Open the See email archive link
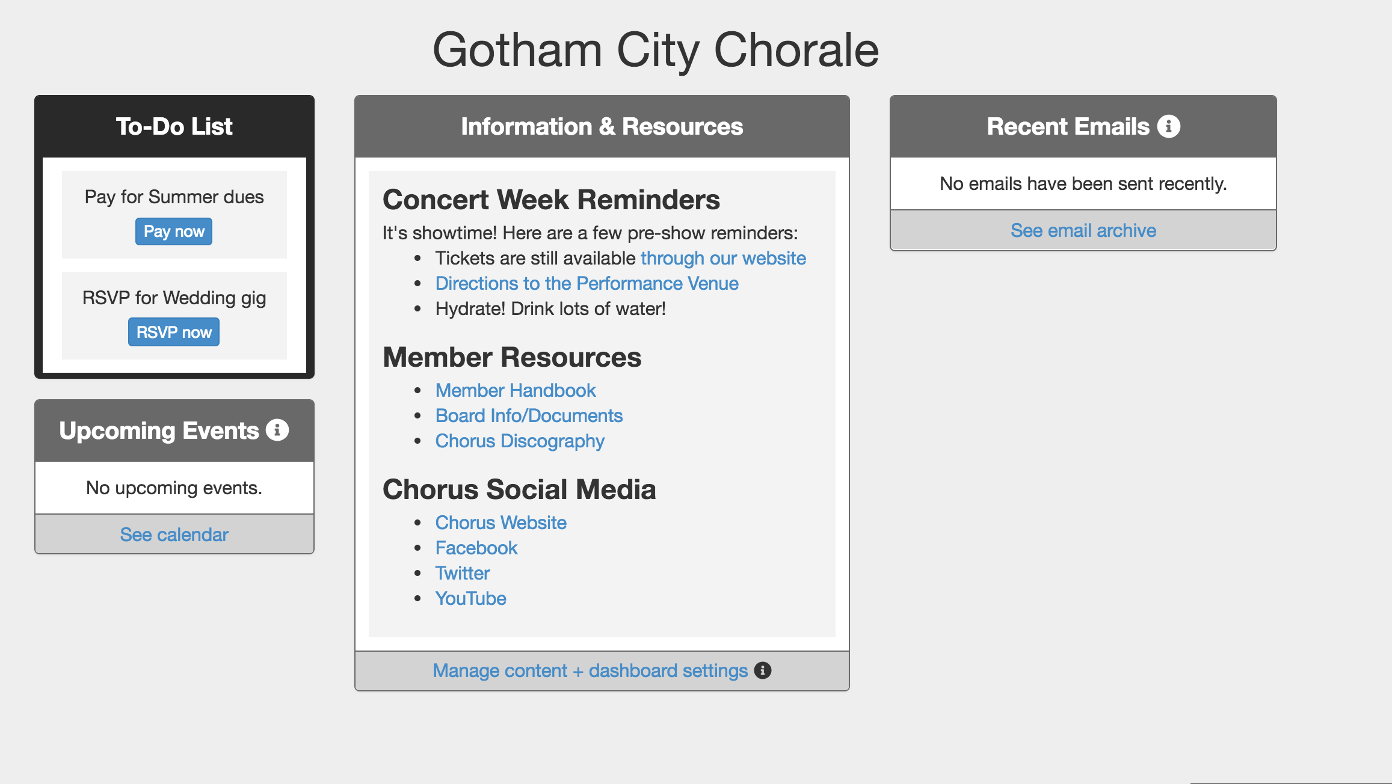The width and height of the screenshot is (1392, 784). coord(1083,230)
